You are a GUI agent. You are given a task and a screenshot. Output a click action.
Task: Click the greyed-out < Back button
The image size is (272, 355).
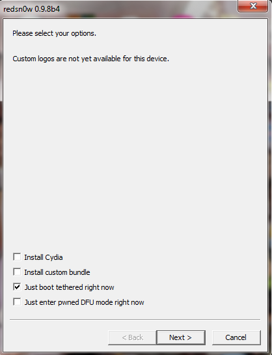coord(132,337)
